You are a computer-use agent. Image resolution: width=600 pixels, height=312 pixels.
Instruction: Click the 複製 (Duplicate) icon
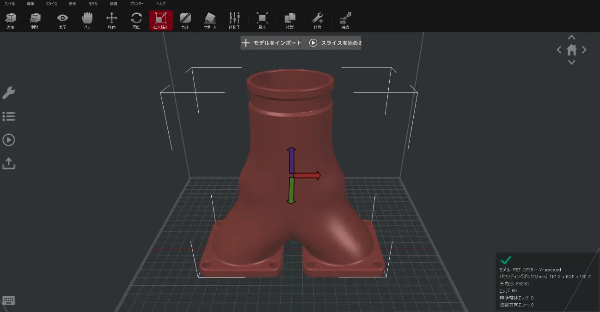point(290,20)
